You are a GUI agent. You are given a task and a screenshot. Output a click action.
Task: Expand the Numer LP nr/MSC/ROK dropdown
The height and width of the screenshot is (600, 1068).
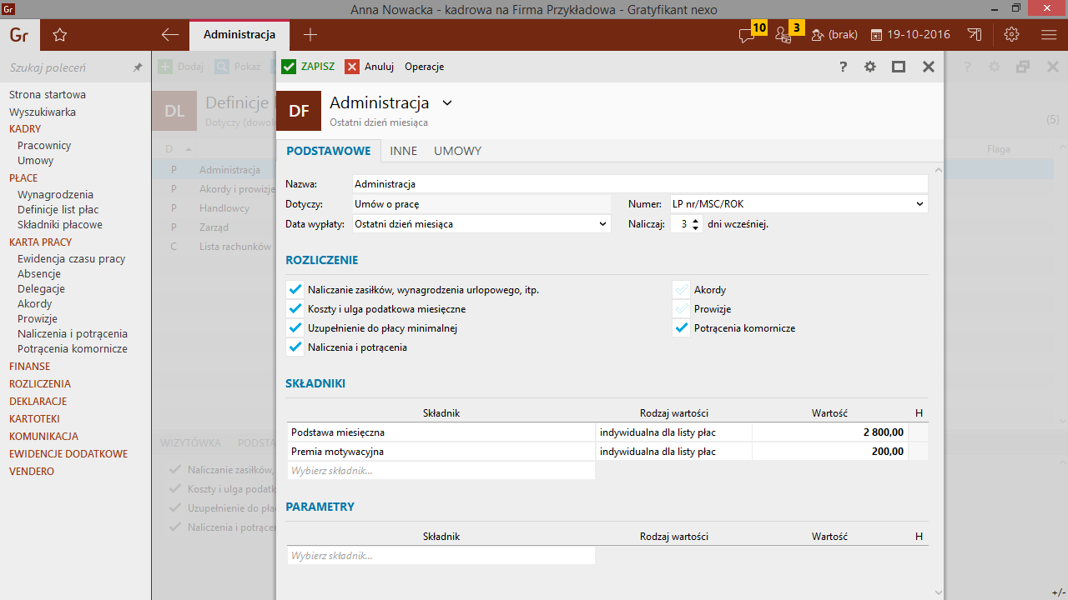tap(798, 204)
